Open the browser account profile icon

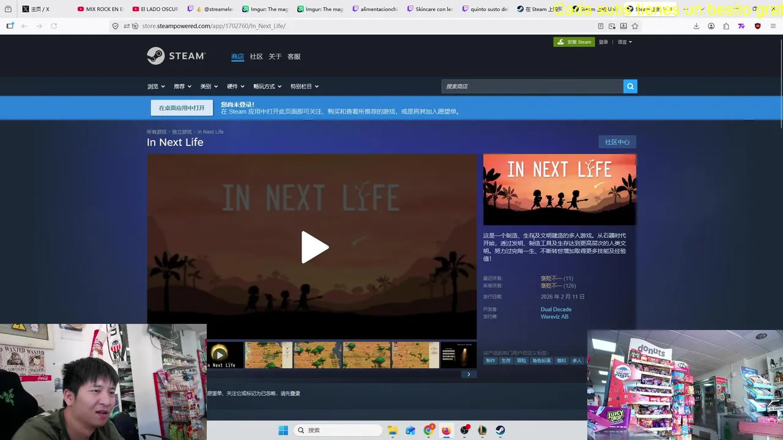(x=711, y=26)
